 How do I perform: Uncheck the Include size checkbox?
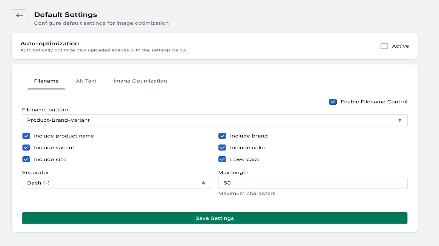[26, 159]
